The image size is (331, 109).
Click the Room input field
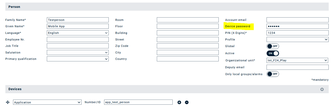pyautogui.click(x=188, y=20)
